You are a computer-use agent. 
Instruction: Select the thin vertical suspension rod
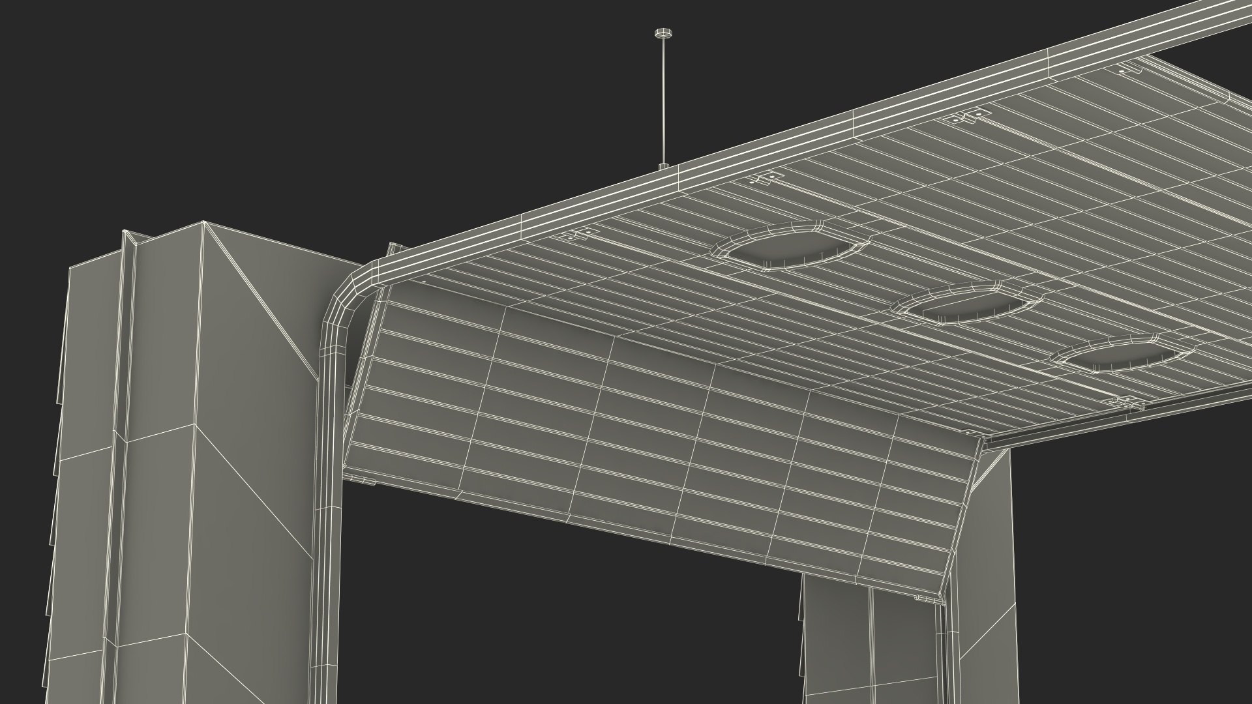[663, 98]
